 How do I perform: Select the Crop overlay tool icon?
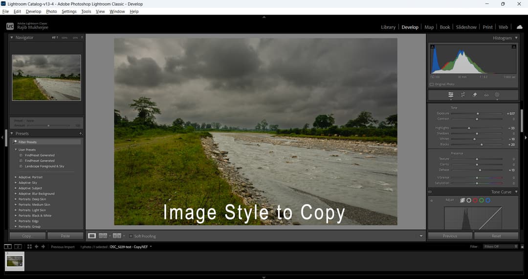pos(462,95)
